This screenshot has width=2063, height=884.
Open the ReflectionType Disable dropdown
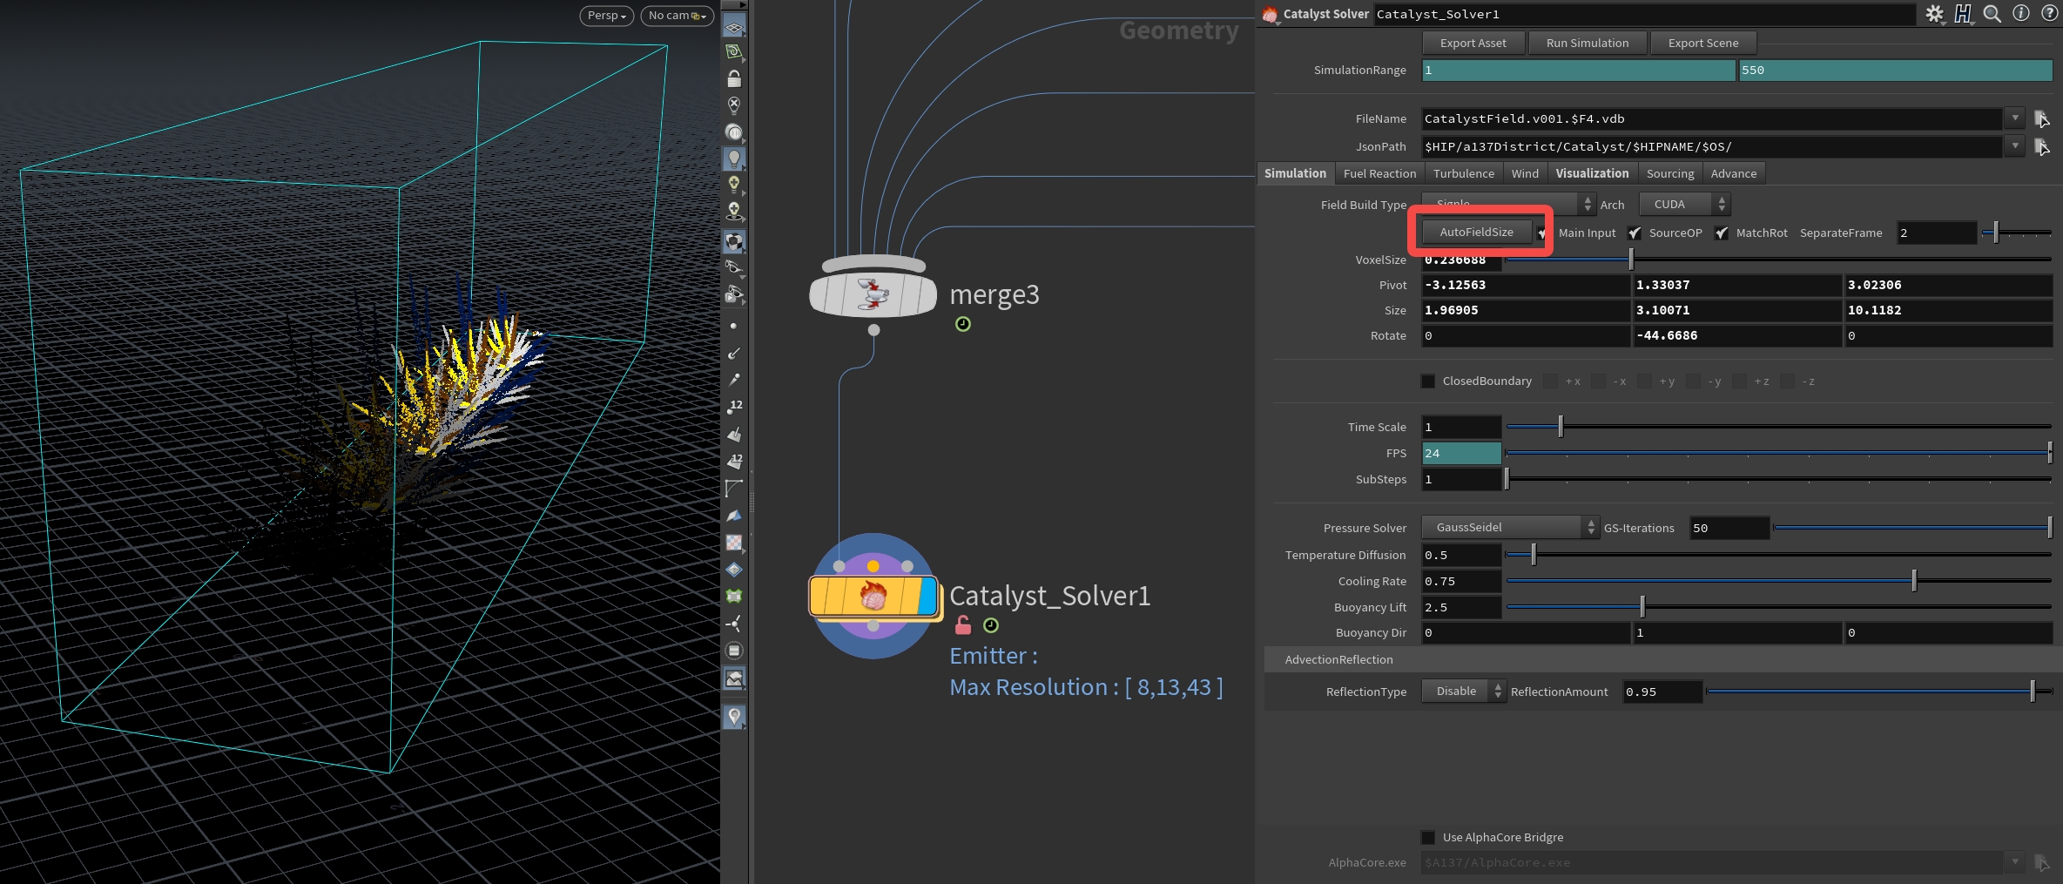click(1463, 692)
